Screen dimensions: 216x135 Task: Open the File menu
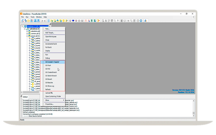[22, 17]
